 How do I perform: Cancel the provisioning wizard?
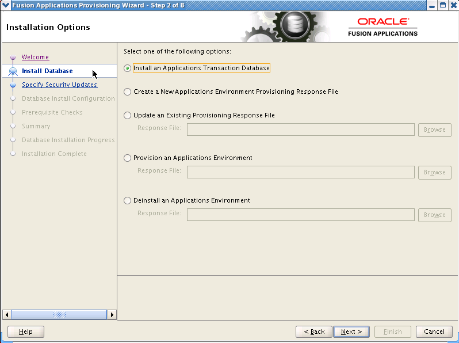(434, 331)
